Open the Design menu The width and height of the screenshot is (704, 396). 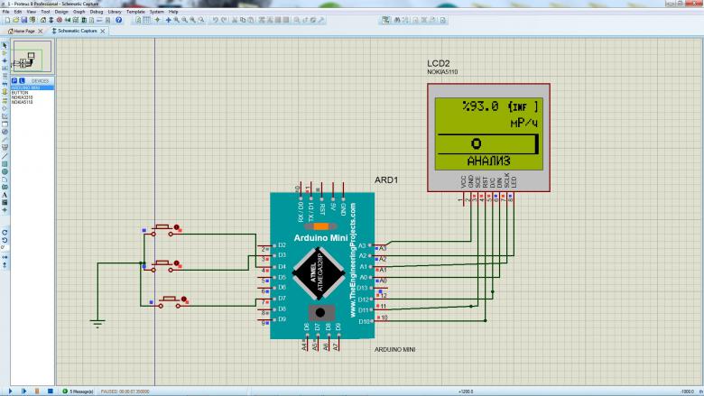[61, 12]
